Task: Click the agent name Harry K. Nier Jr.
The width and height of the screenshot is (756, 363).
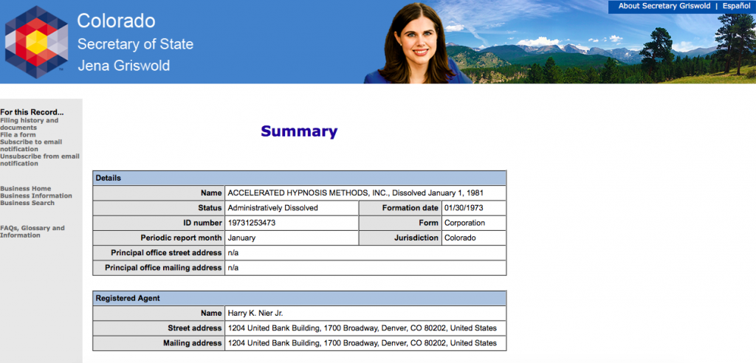Action: click(256, 314)
